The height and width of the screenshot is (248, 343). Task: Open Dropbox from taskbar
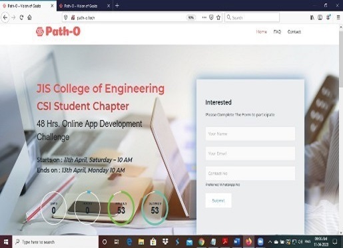(165, 242)
